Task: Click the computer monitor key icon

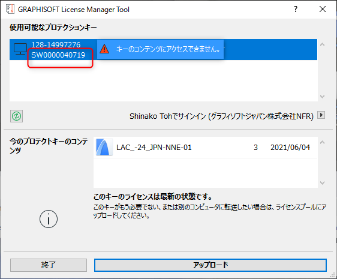Action: (20, 49)
